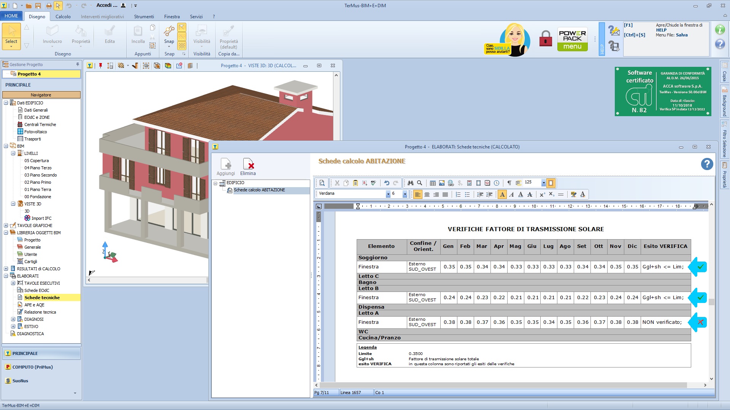Click the binoculars find icon

coord(411,183)
